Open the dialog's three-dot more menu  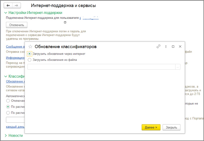166,46
